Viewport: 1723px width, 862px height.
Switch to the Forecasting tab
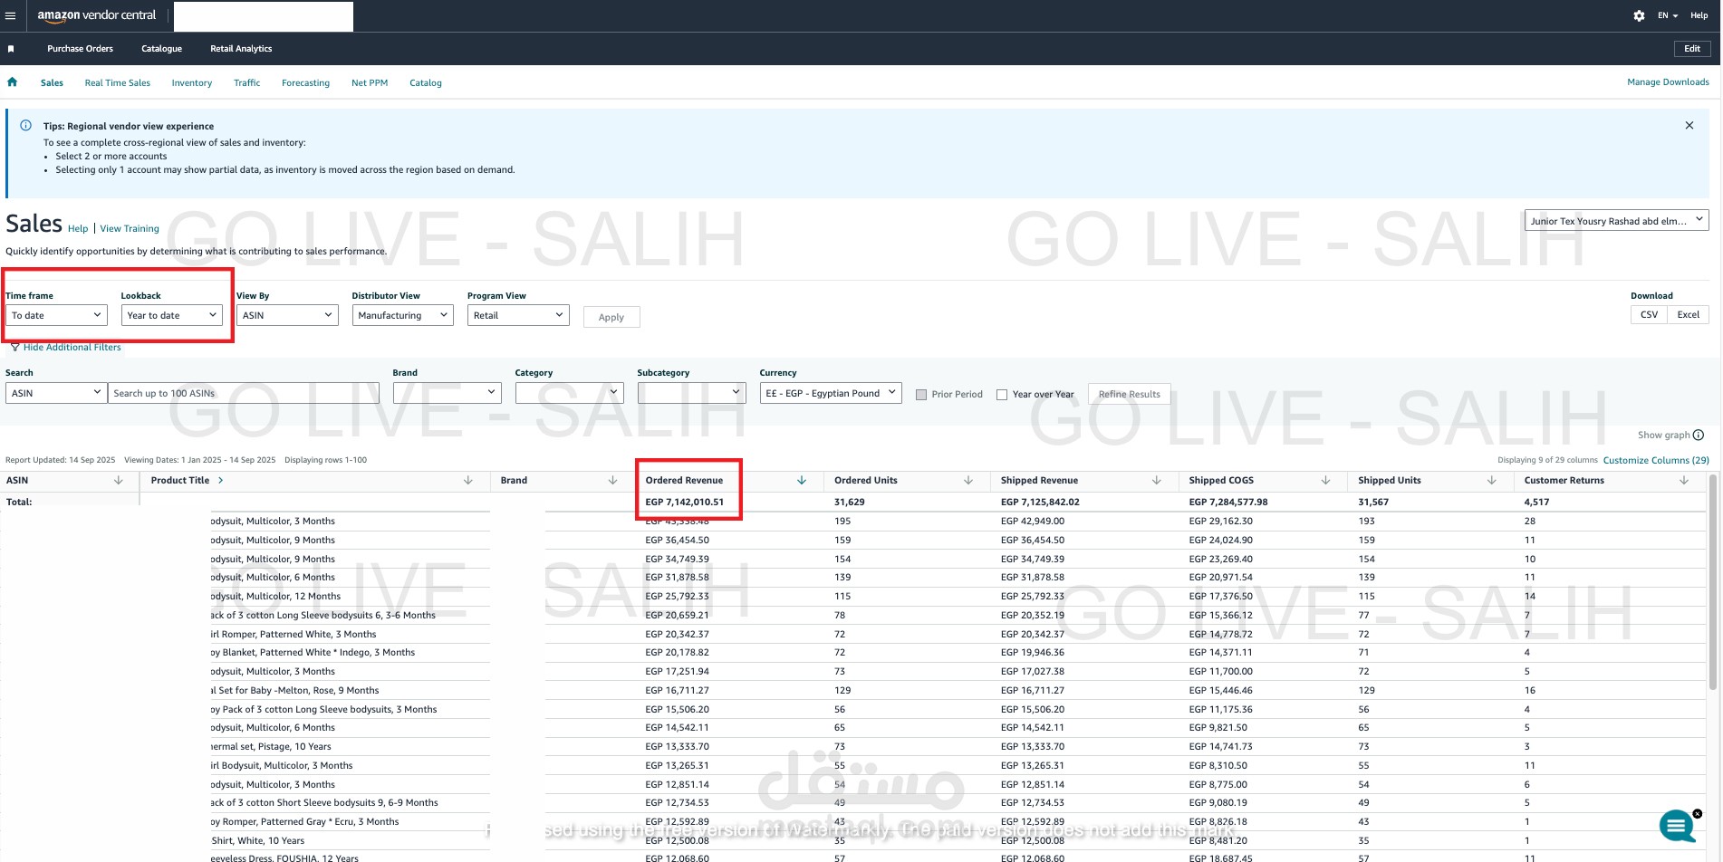305,83
